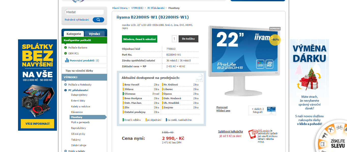Select Kabely a redukce subcategory
This screenshot has height=152, width=347.
[81, 107]
